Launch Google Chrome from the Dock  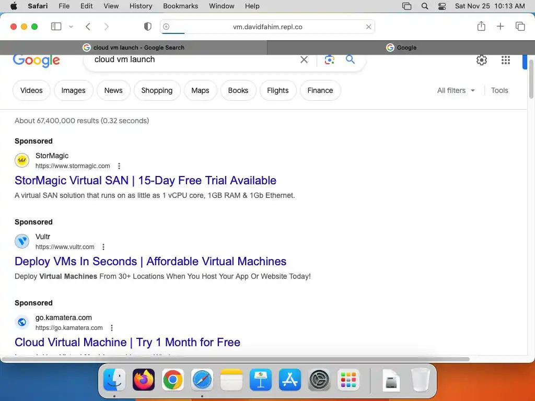click(172, 380)
